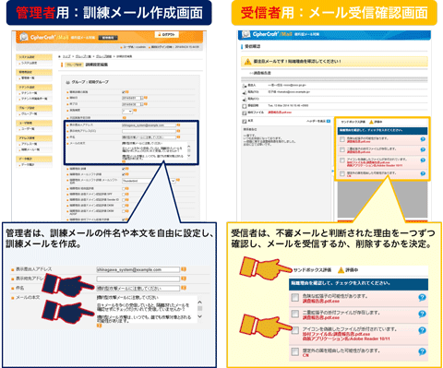Click the 20140401 start date field
The width and height of the screenshot is (443, 368).
click(x=131, y=98)
